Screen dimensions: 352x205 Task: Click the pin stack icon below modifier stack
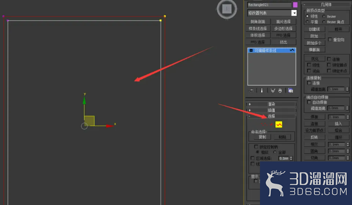coord(251,90)
